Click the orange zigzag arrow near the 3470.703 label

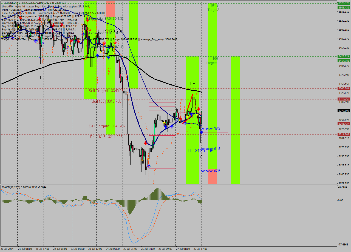click(89, 29)
